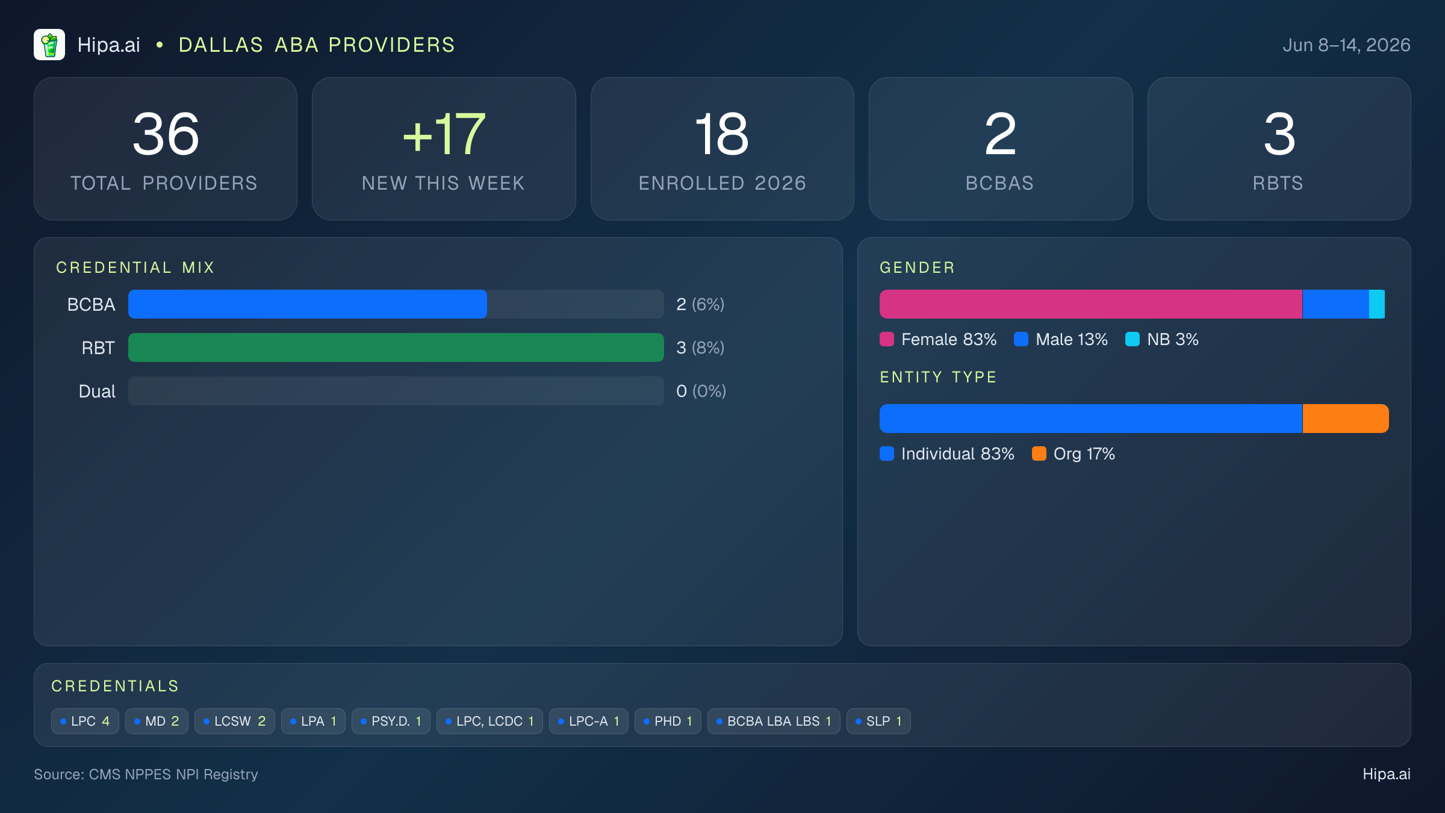
Task: Click the Credentials section heading
Action: (x=116, y=686)
